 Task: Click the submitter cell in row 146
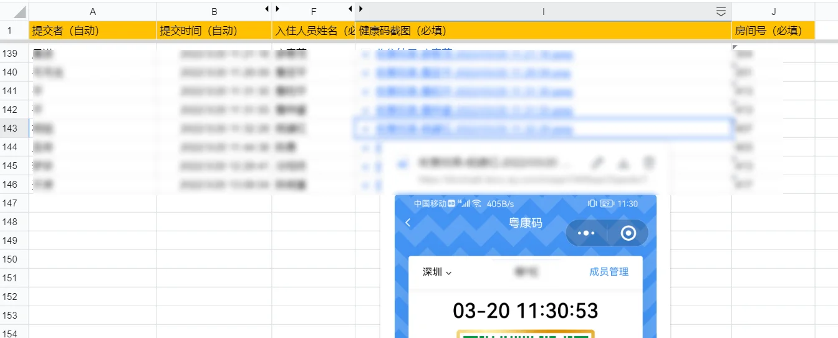[x=93, y=185]
